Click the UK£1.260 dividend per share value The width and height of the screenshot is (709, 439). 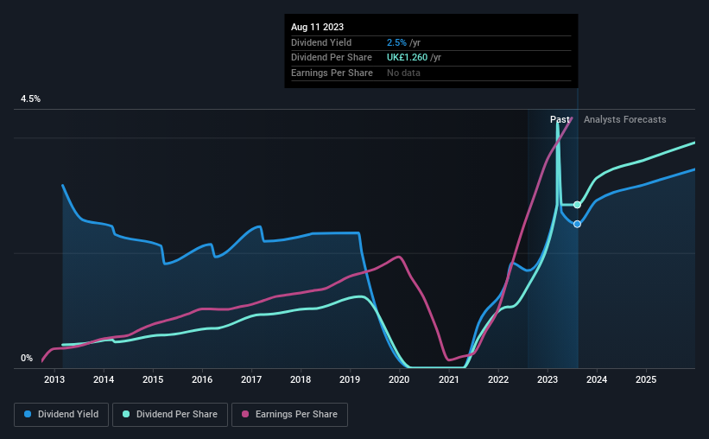coord(407,58)
